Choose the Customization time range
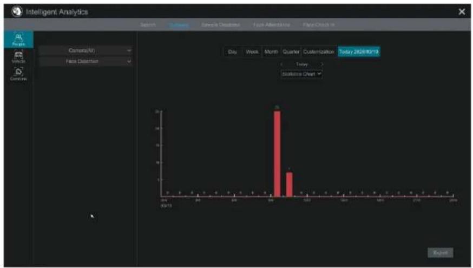The width and height of the screenshot is (473, 268). (x=319, y=52)
